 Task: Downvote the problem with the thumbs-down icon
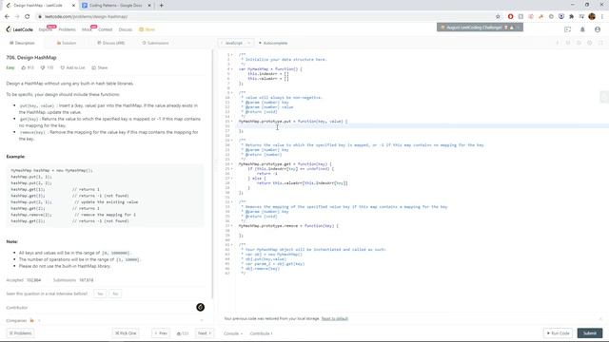[x=43, y=67]
